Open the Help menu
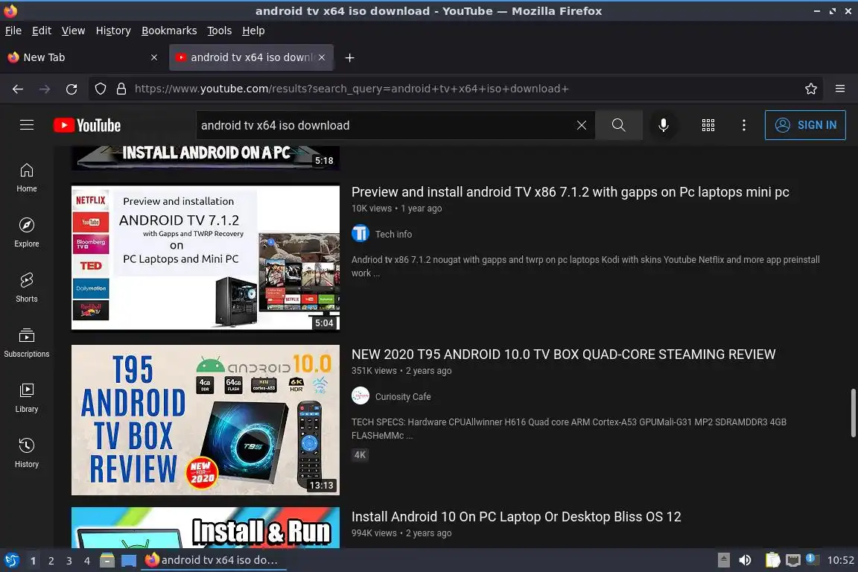858x572 pixels. coord(253,31)
